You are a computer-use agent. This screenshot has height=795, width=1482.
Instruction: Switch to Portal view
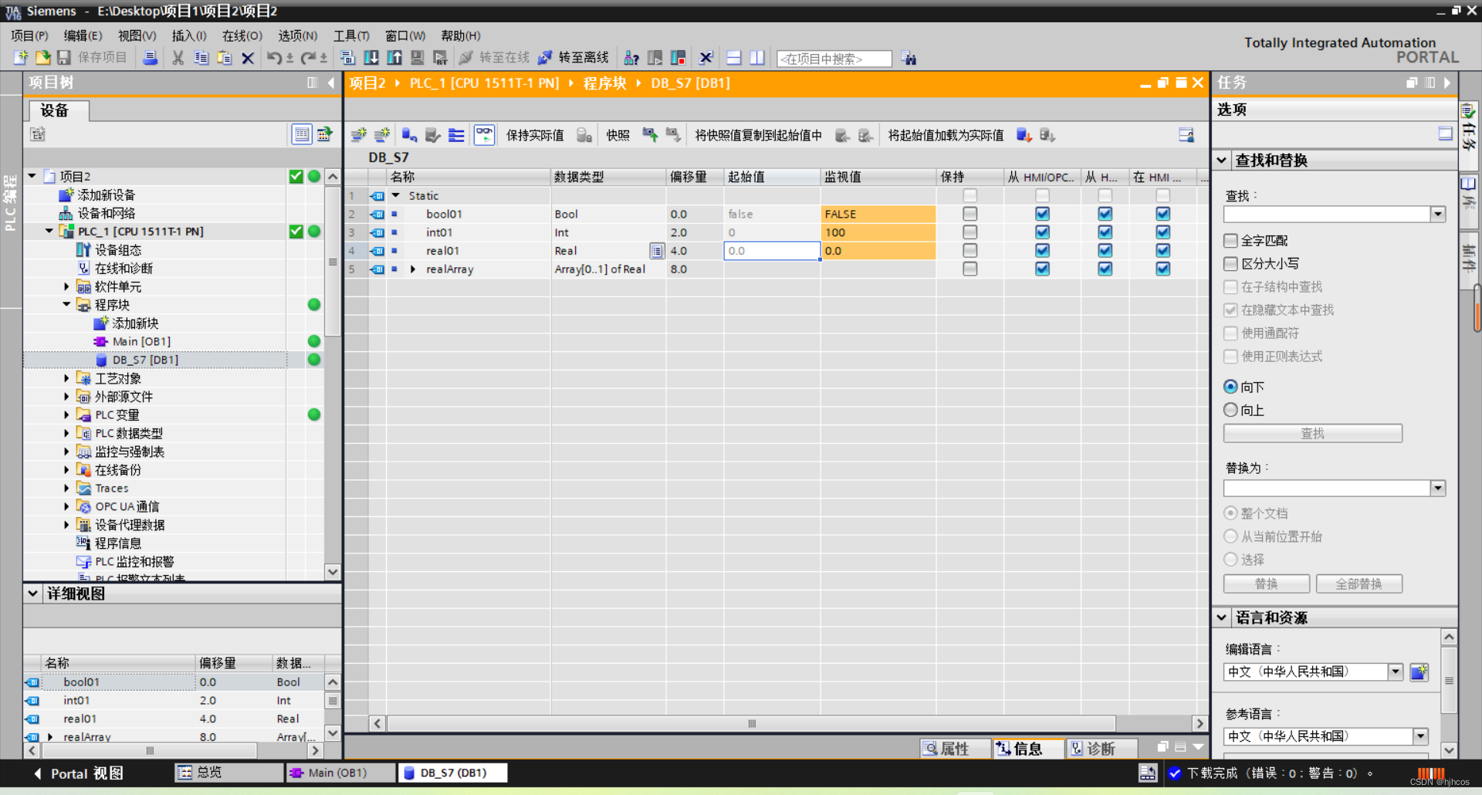(78, 773)
